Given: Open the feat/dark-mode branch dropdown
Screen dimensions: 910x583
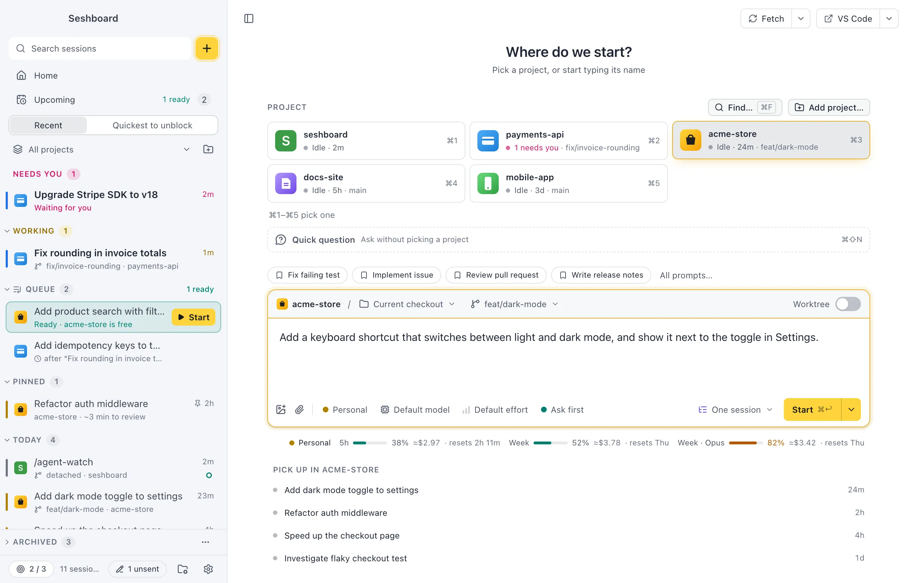Looking at the screenshot, I should 514,304.
